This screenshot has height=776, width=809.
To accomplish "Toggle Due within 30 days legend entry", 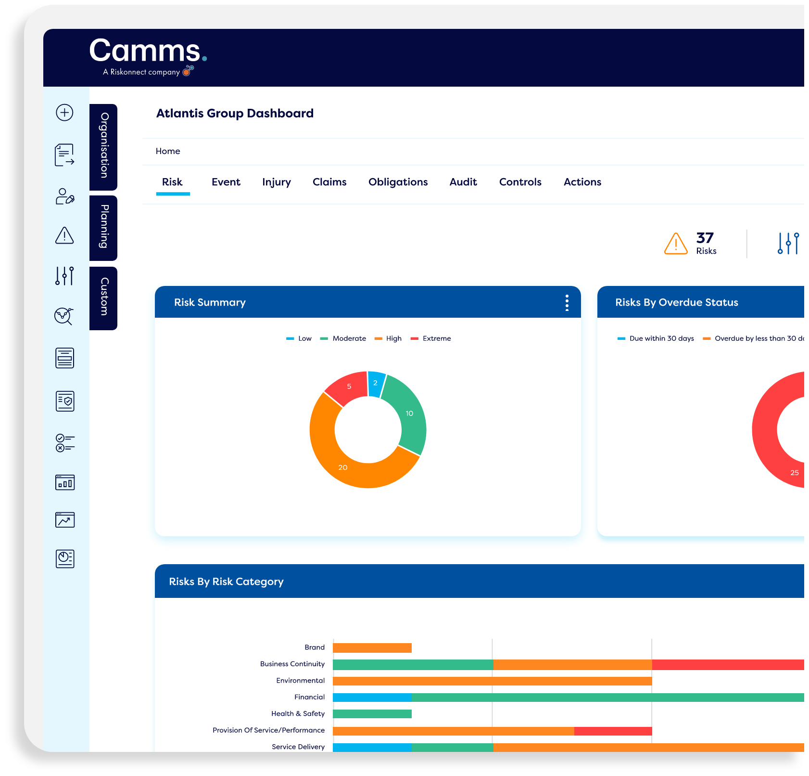I will coord(656,338).
